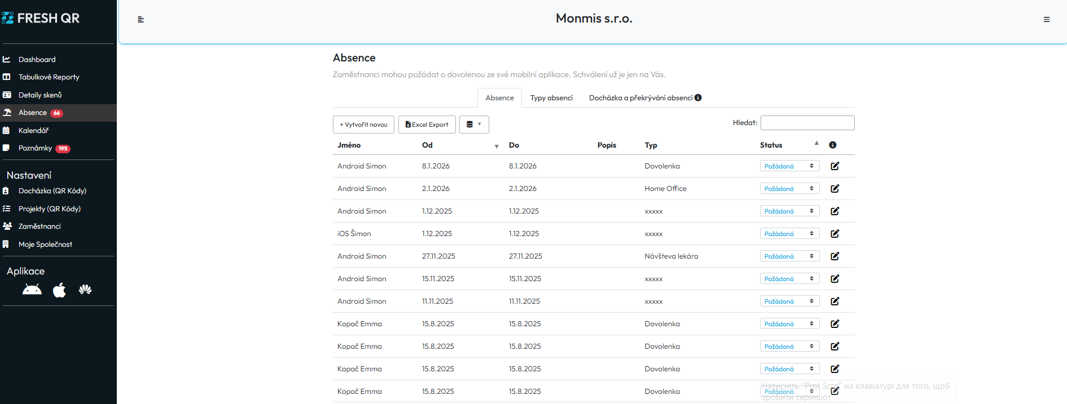Click the Vytvořit novou button

point(363,125)
